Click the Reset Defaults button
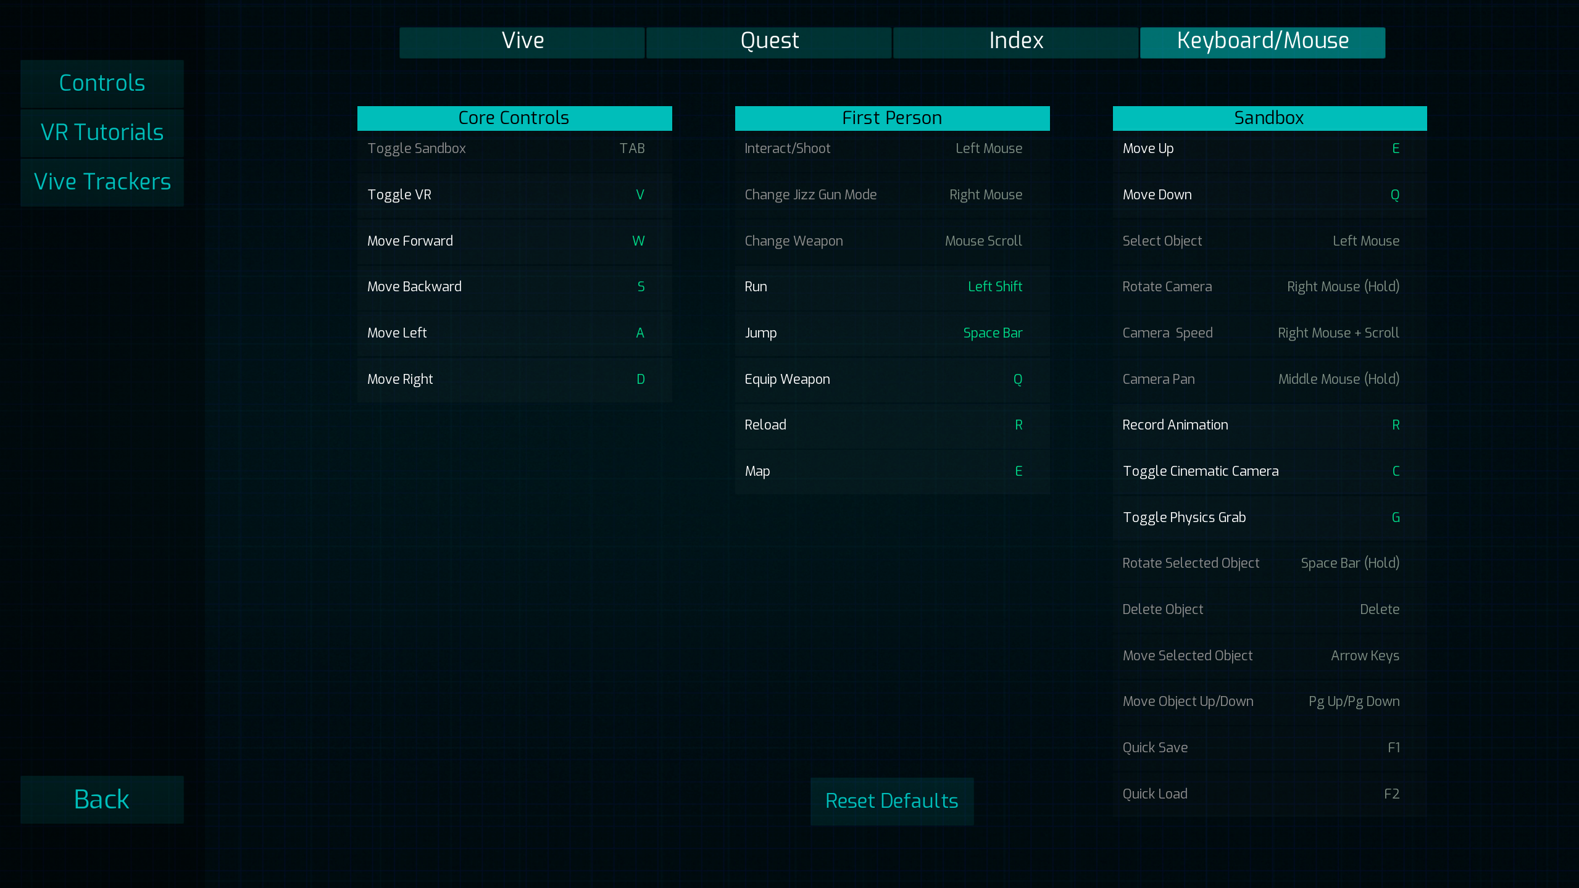Viewport: 1579px width, 888px height. tap(891, 801)
